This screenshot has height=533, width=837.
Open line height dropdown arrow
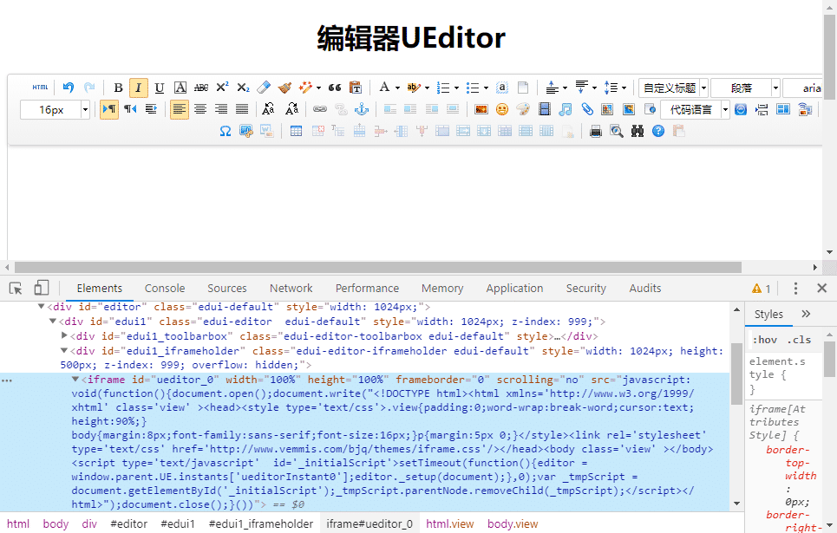[624, 88]
